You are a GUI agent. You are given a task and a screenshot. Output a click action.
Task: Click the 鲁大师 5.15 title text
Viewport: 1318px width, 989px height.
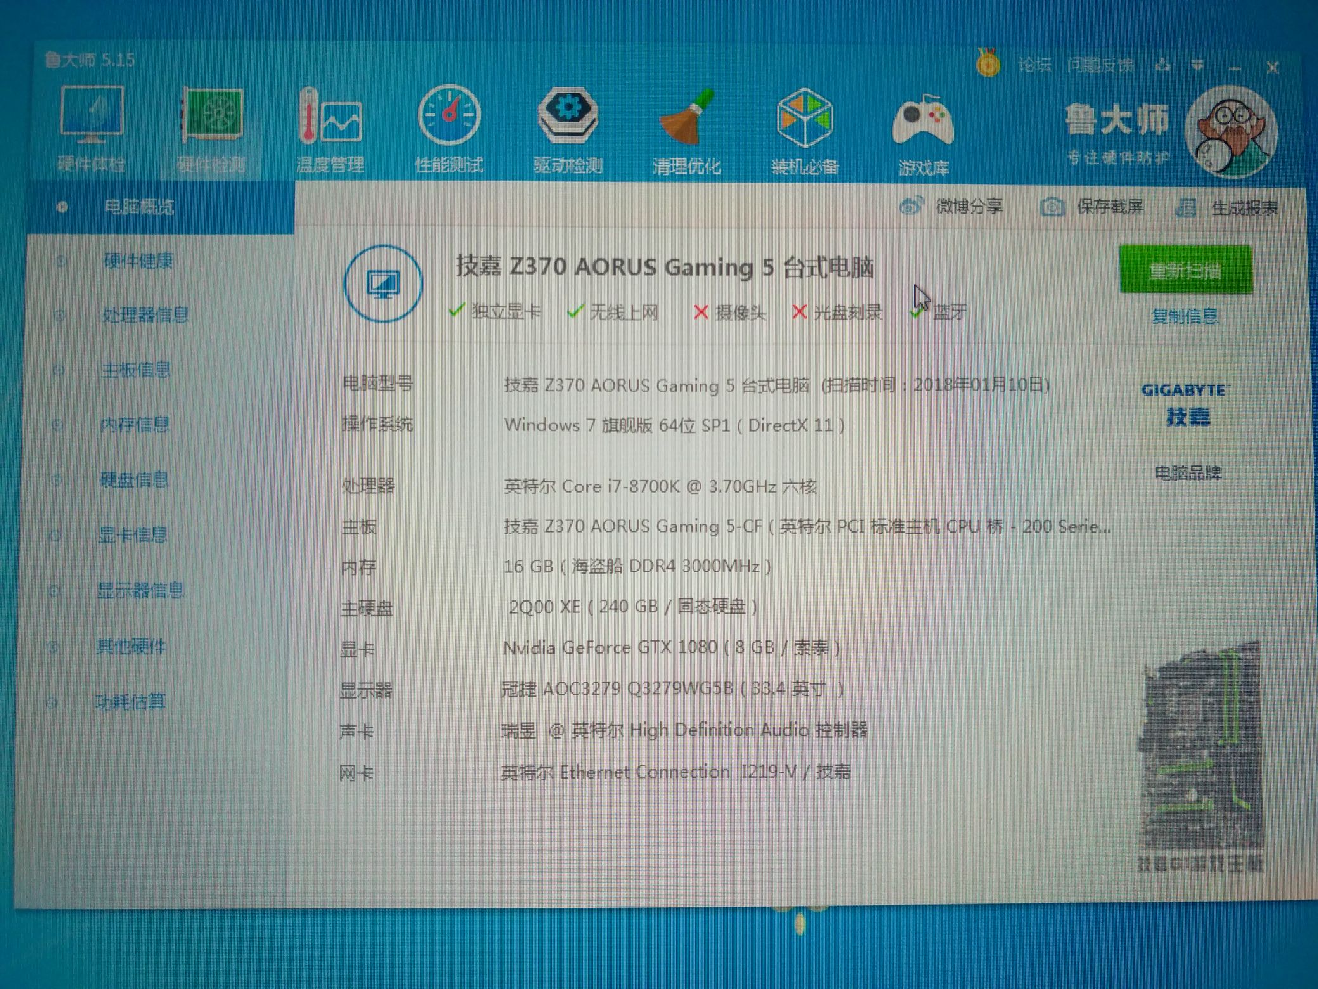point(90,60)
